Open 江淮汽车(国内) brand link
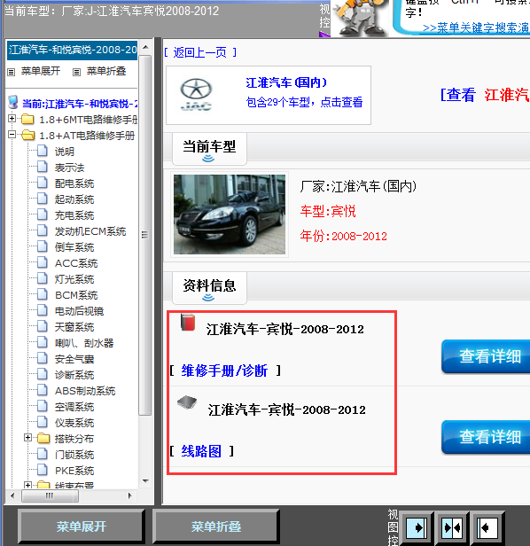The width and height of the screenshot is (530, 546). pos(286,82)
